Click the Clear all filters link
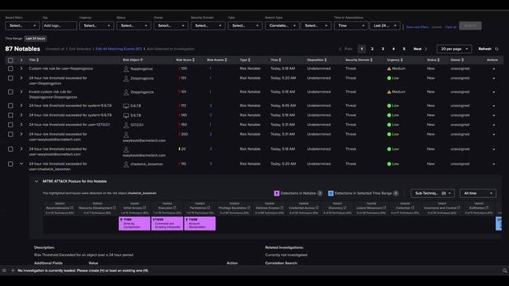This screenshot has width=509, height=286. pos(451,26)
